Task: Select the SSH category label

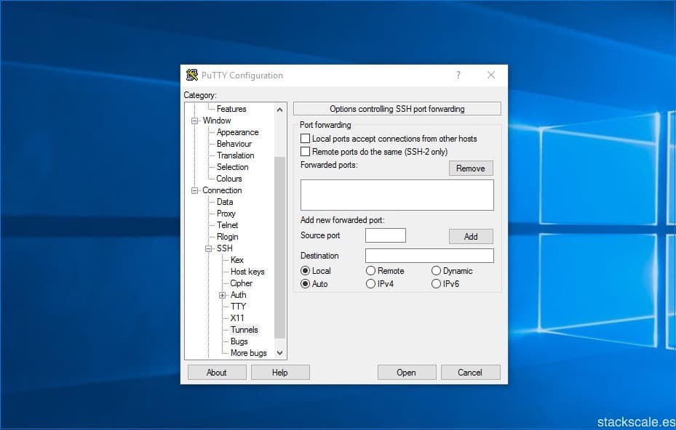Action: [225, 248]
